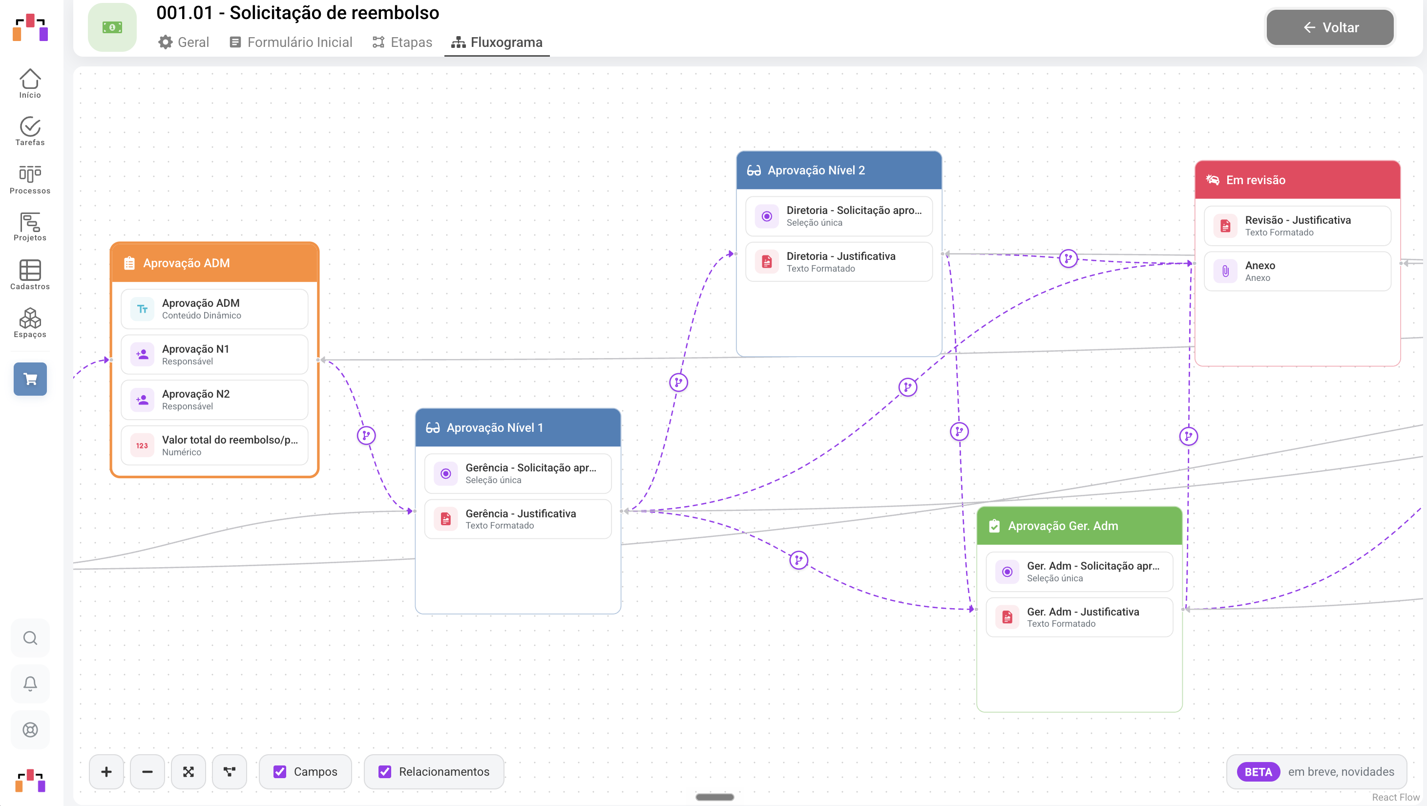Click the branch icon beside Em revisão Anexo

click(x=1068, y=258)
